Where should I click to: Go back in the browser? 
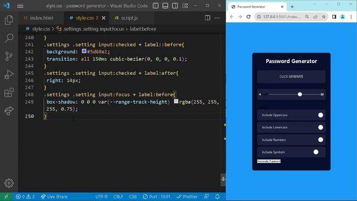tap(232, 17)
